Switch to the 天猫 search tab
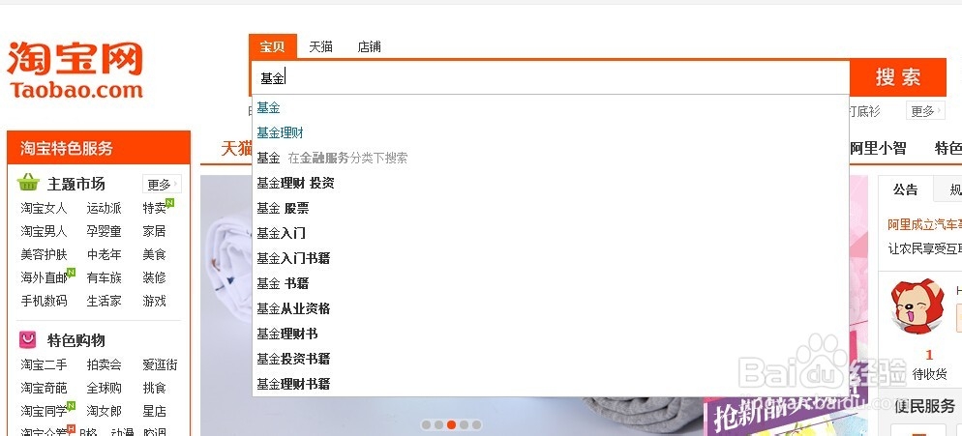Screen dimensions: 962x436 click(x=321, y=46)
